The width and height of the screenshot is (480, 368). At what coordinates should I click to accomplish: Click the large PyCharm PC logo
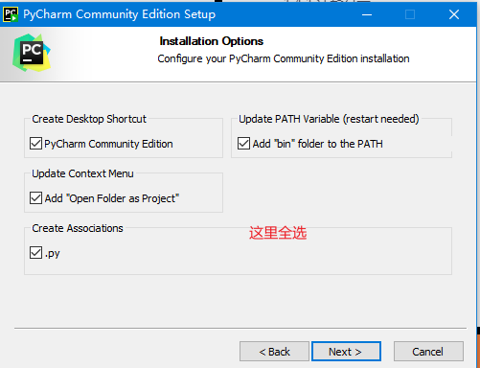32,53
